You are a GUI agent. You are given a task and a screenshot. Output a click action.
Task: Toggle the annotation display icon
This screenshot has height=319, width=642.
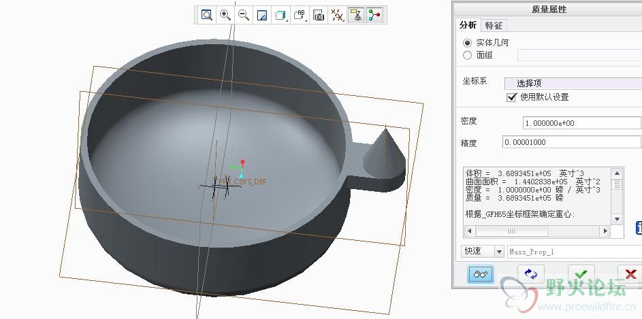tap(356, 16)
